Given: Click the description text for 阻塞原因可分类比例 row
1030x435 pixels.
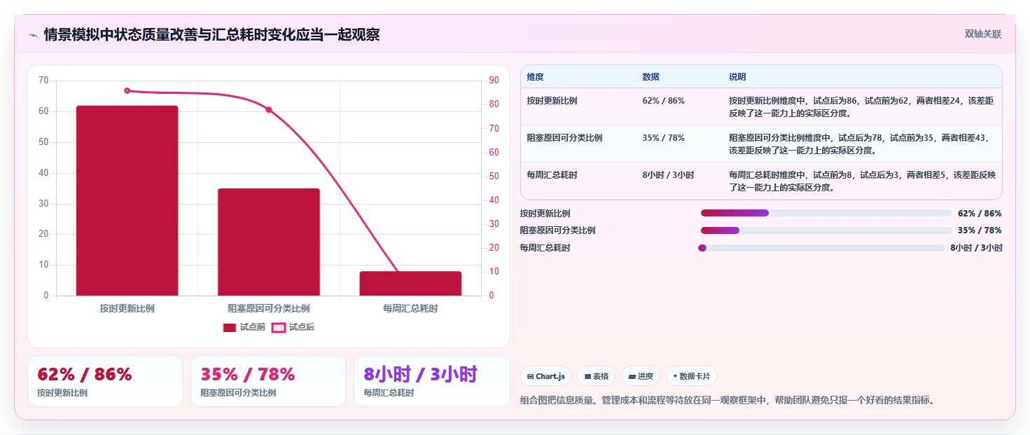Looking at the screenshot, I should [861, 144].
